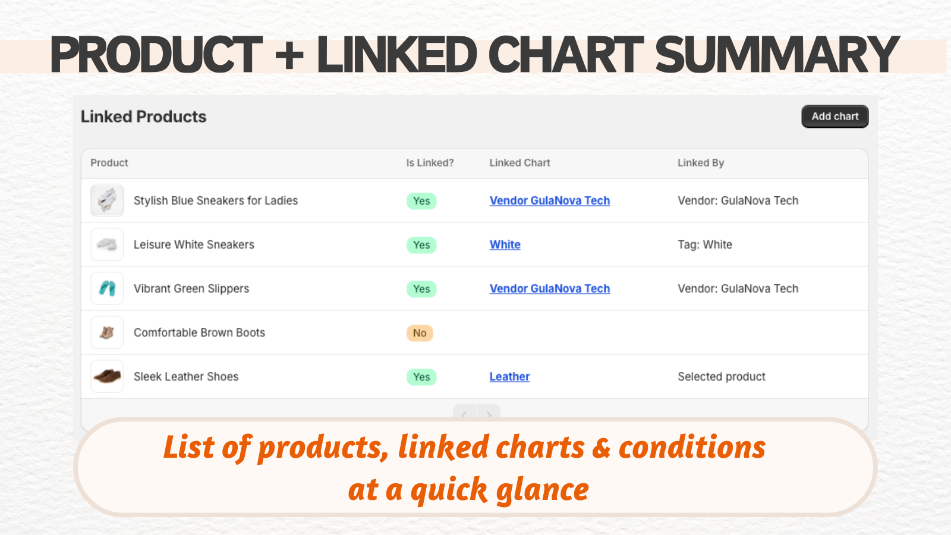Image resolution: width=951 pixels, height=535 pixels.
Task: Expand the Product column header
Action: (x=109, y=163)
